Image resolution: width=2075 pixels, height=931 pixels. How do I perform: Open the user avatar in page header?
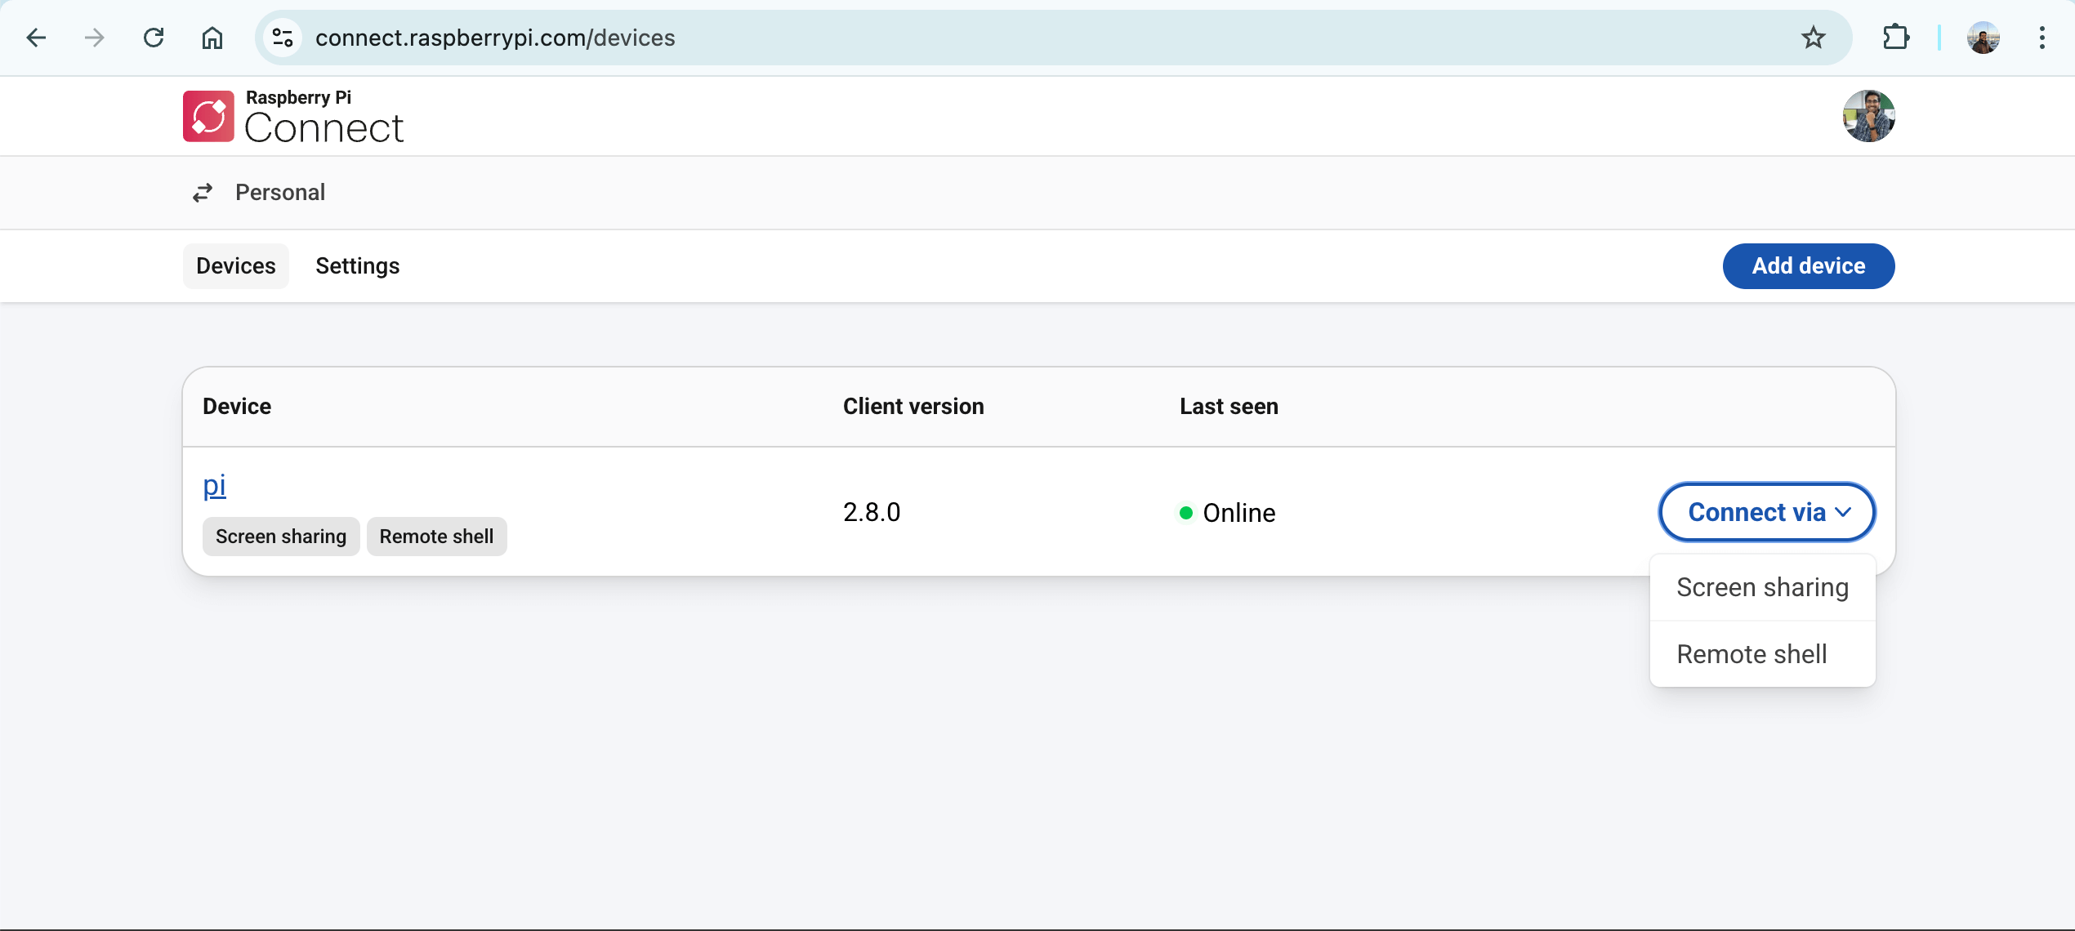(1868, 116)
